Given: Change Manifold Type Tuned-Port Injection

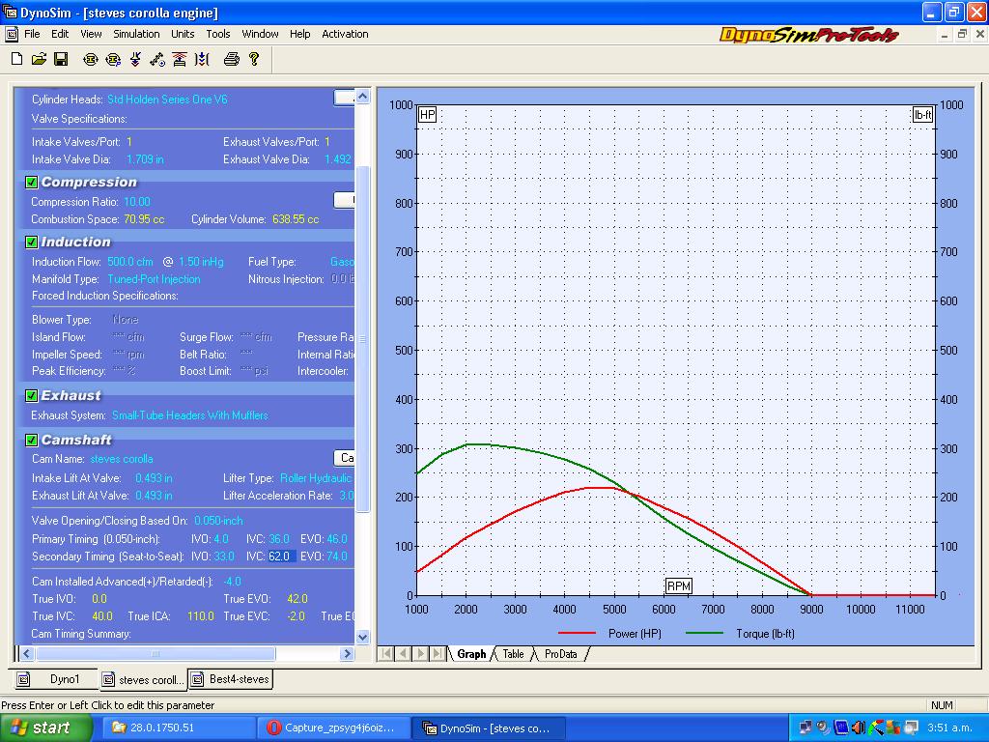Looking at the screenshot, I should pos(154,279).
